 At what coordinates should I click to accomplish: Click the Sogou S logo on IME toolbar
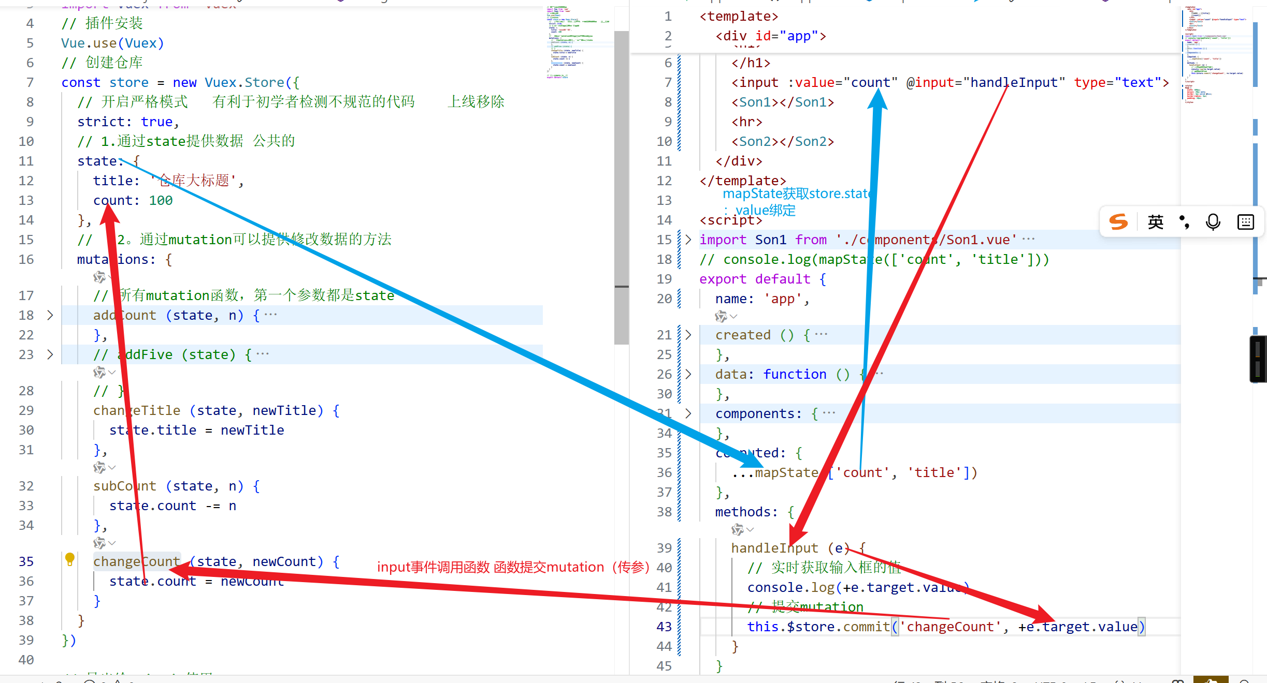point(1118,222)
